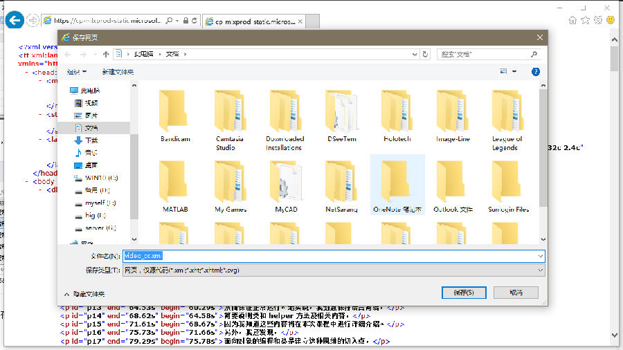Select the OneNote 笔记本 folder
This screenshot has height=350, width=623.
click(x=397, y=185)
